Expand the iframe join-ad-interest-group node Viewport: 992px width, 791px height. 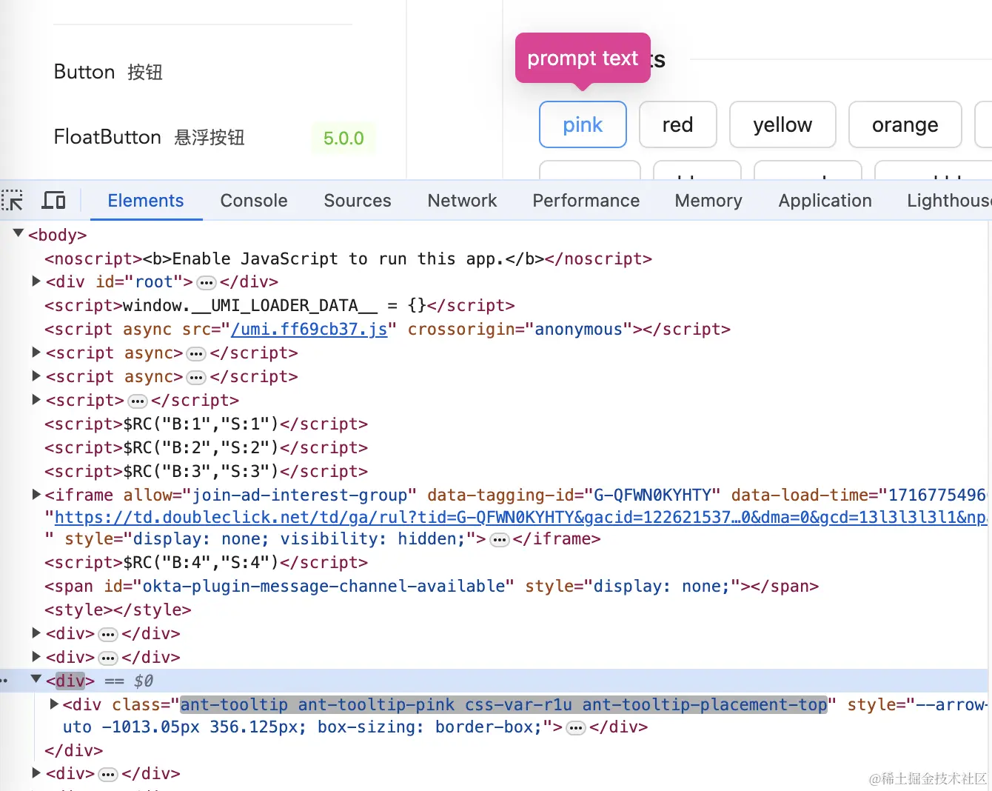click(36, 494)
